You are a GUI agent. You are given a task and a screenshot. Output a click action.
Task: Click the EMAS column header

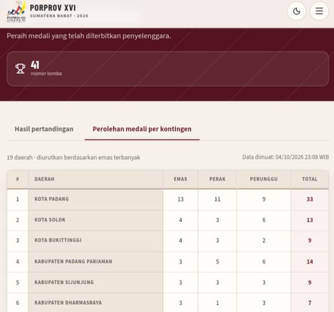pos(180,179)
